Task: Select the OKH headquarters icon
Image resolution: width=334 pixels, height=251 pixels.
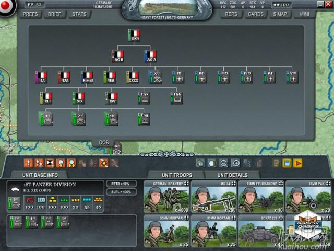Action: point(134,36)
